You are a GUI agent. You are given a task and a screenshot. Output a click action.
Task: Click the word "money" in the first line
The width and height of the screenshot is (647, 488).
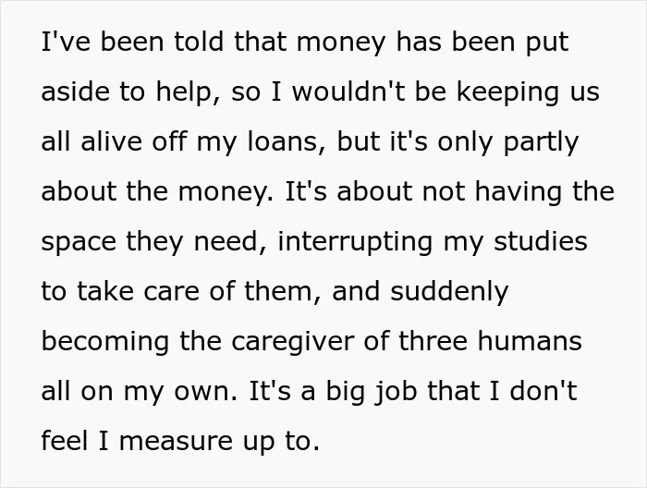point(341,43)
